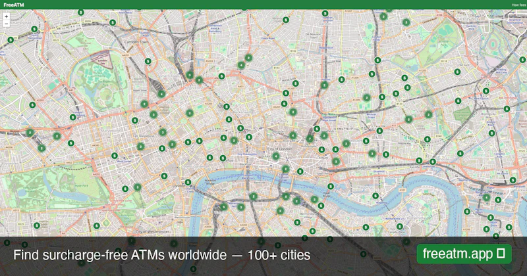Select ATM marker at South Quay station
The image size is (527, 276).
coord(490,218)
